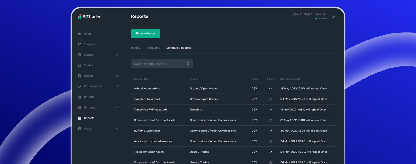Switch to the History tab

(x=136, y=48)
